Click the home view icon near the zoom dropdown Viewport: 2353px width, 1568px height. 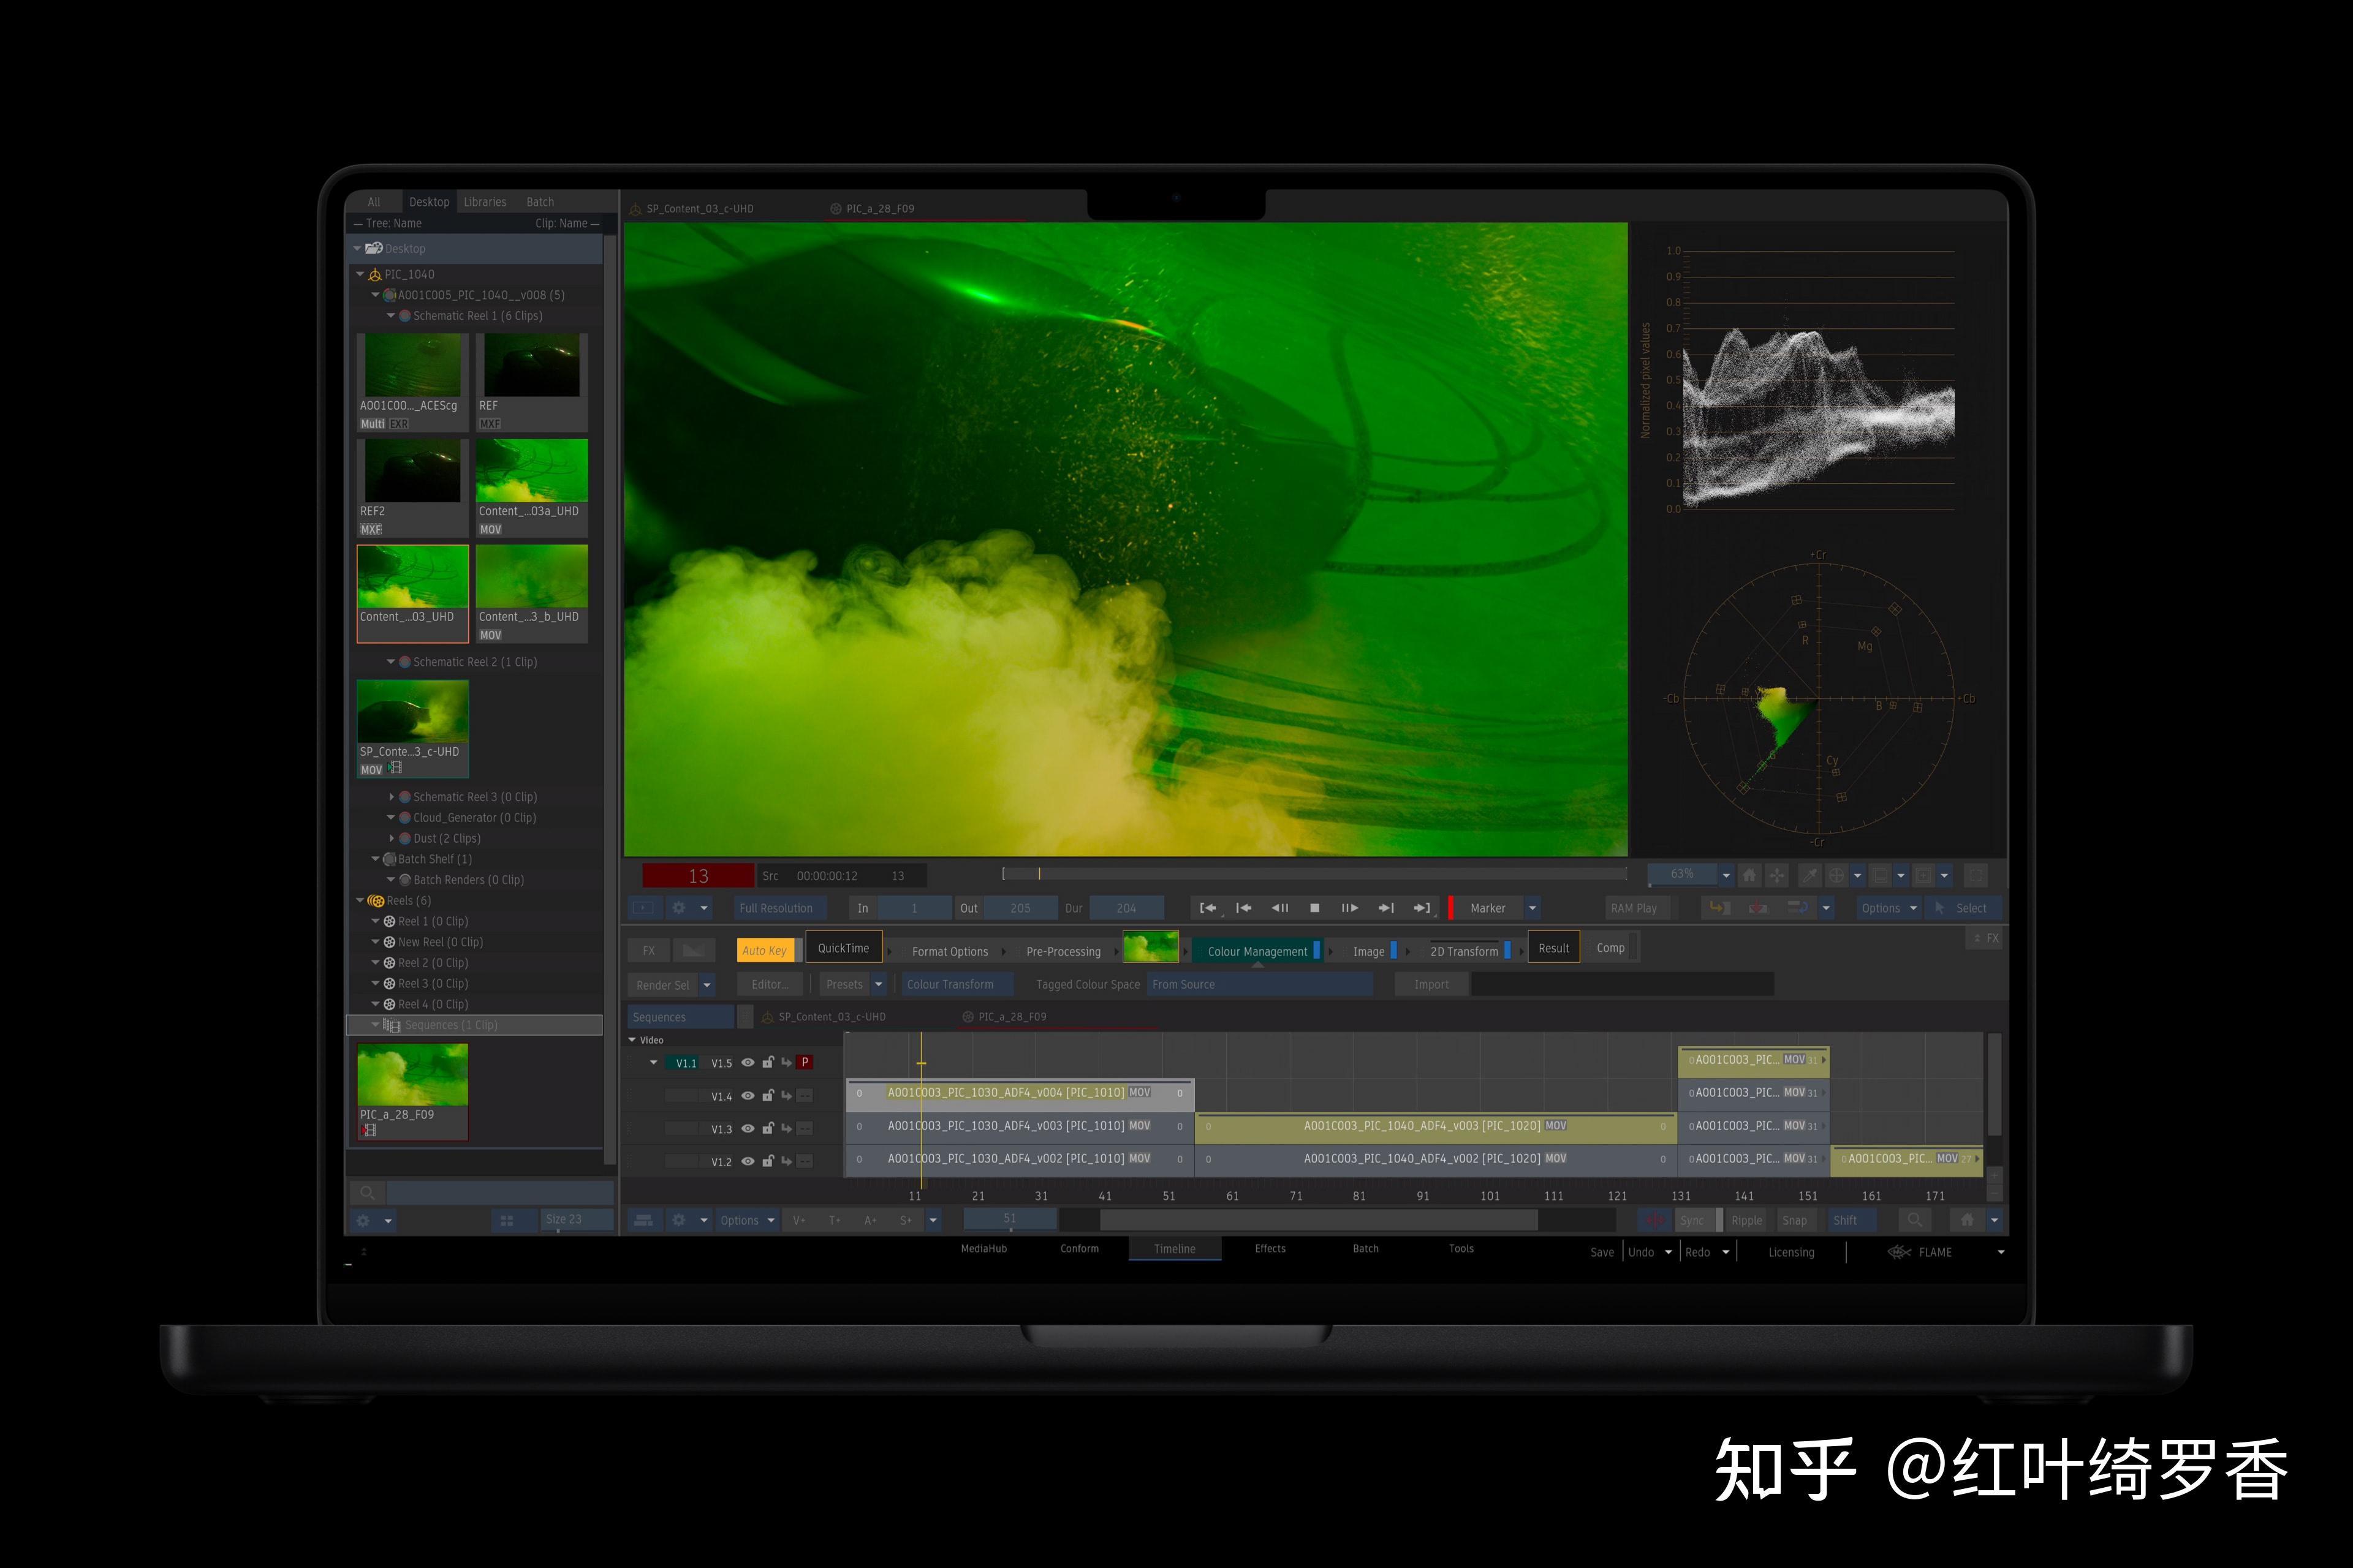pyautogui.click(x=1750, y=876)
